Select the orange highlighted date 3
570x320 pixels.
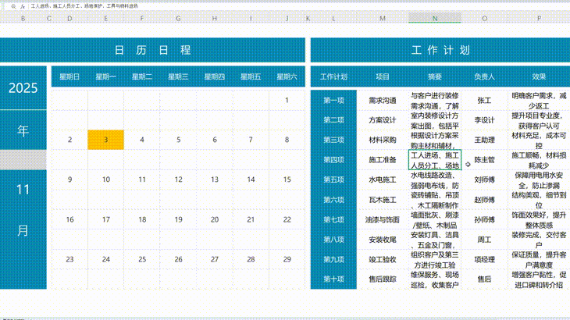105,140
